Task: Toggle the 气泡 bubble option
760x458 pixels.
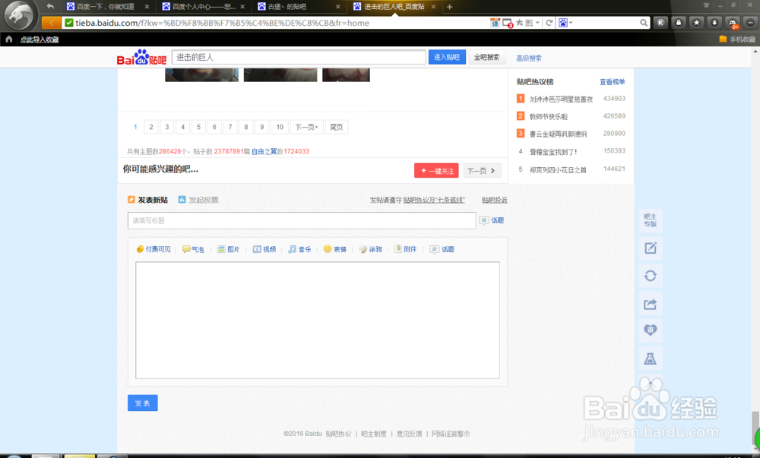Action: 192,248
